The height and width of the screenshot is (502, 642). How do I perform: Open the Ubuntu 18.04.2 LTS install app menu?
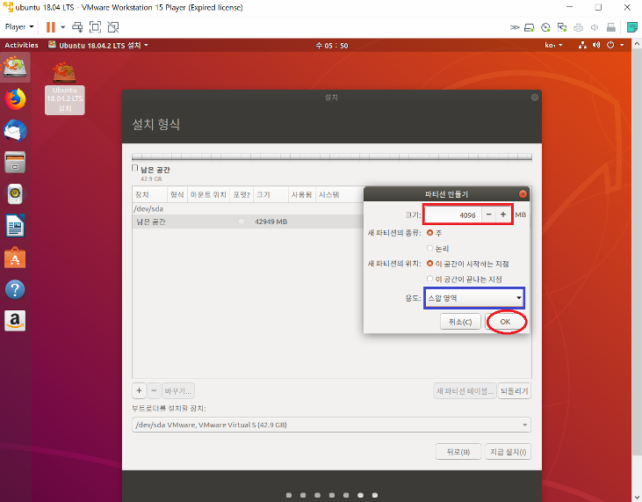coord(98,45)
